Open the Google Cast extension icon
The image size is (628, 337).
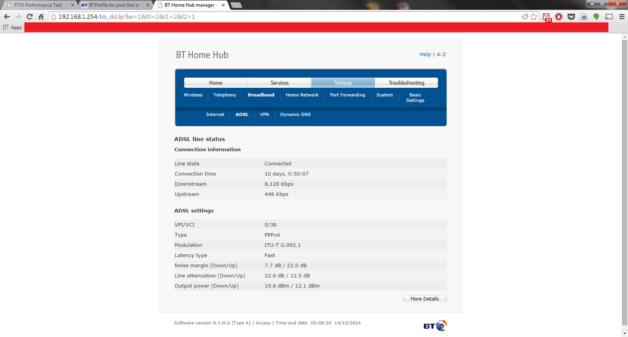point(609,17)
